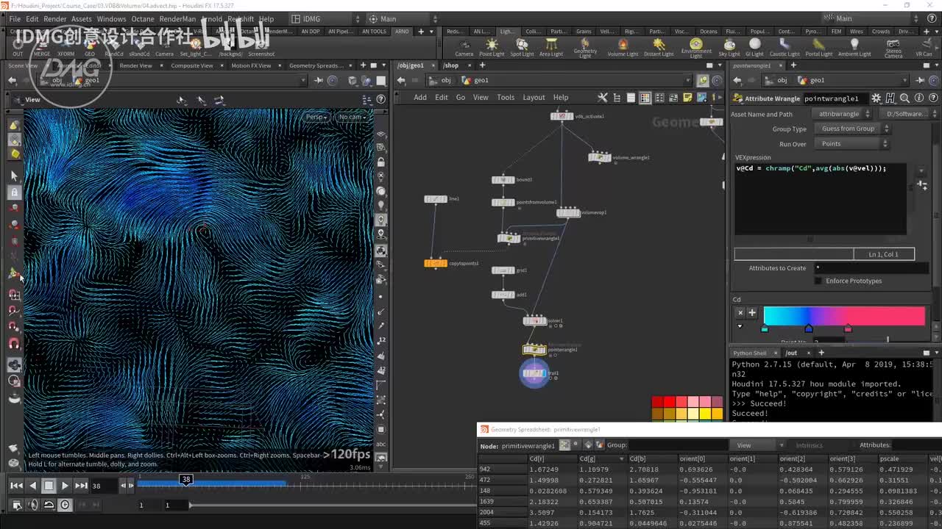
Task: Add a Volume Light from the shelf
Action: click(623, 47)
